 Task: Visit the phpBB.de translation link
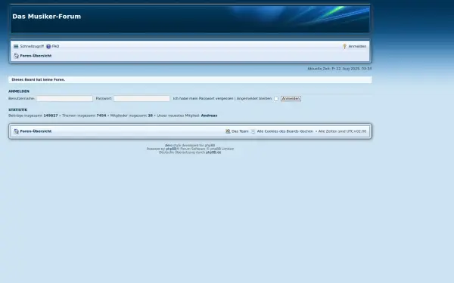(x=213, y=152)
